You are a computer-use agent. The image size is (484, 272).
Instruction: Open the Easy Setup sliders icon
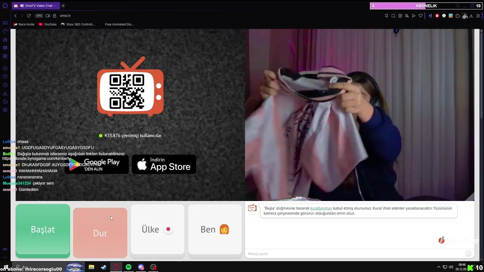click(x=478, y=16)
